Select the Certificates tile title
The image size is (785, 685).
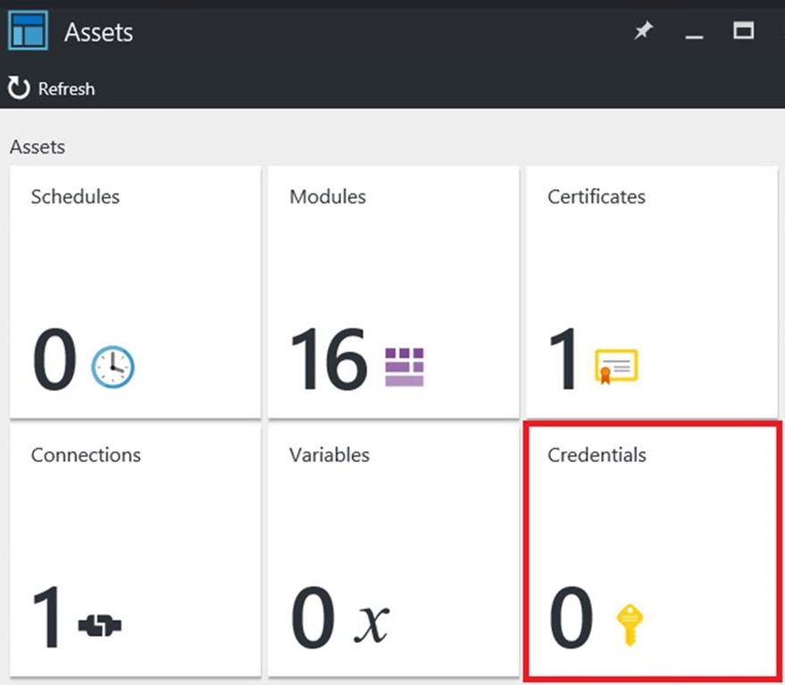point(596,196)
